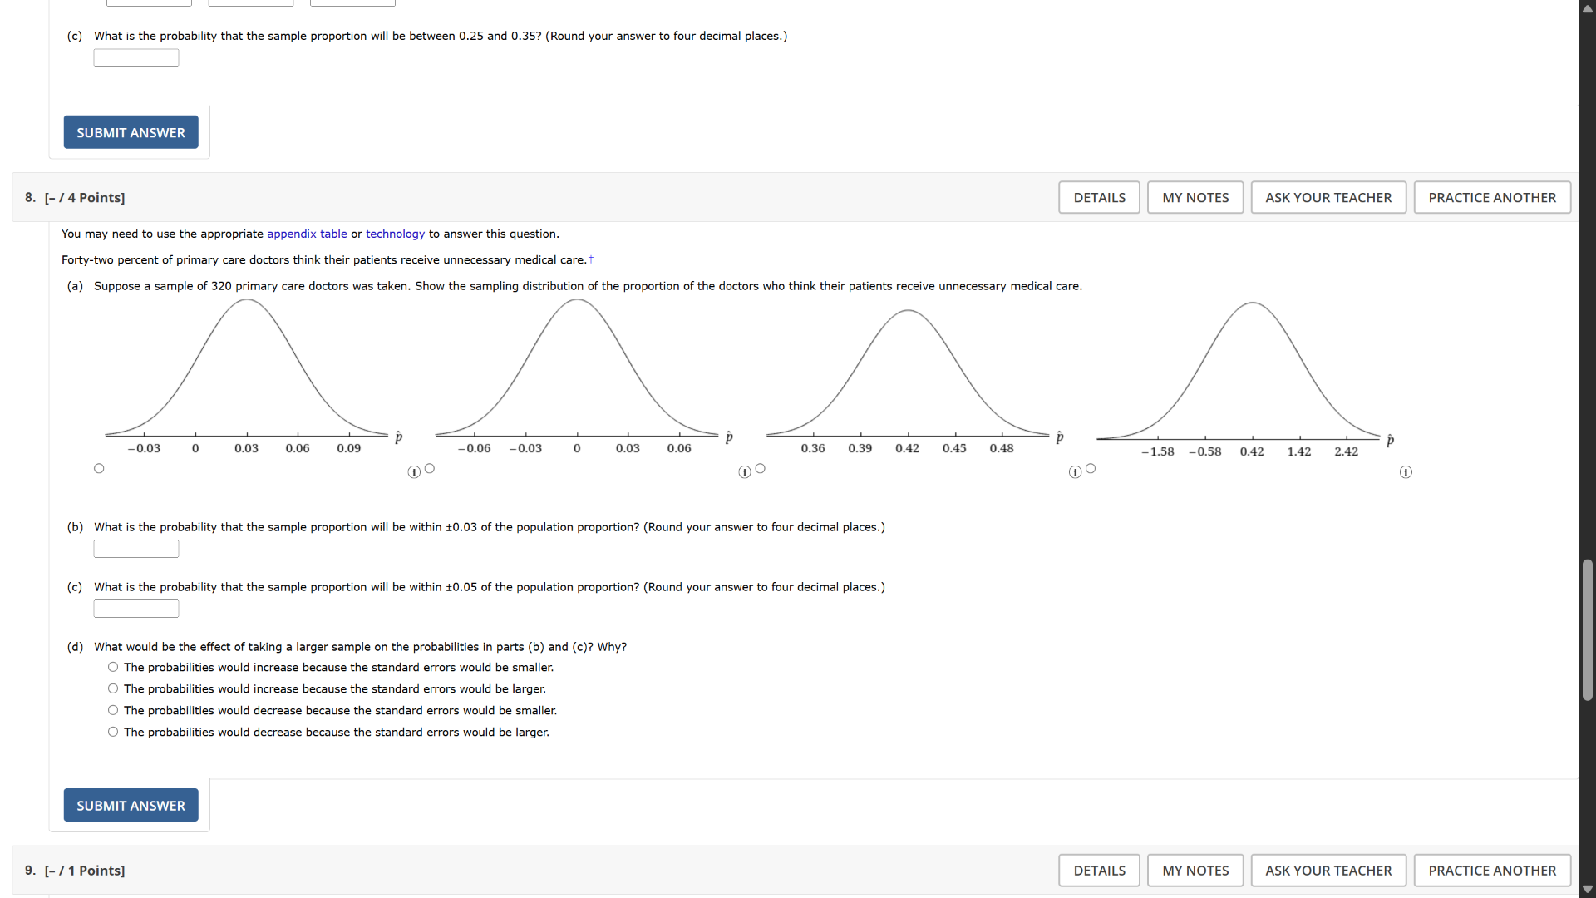
Task: Select graph with axis -1.58 to 2.42
Action: pyautogui.click(x=1091, y=469)
